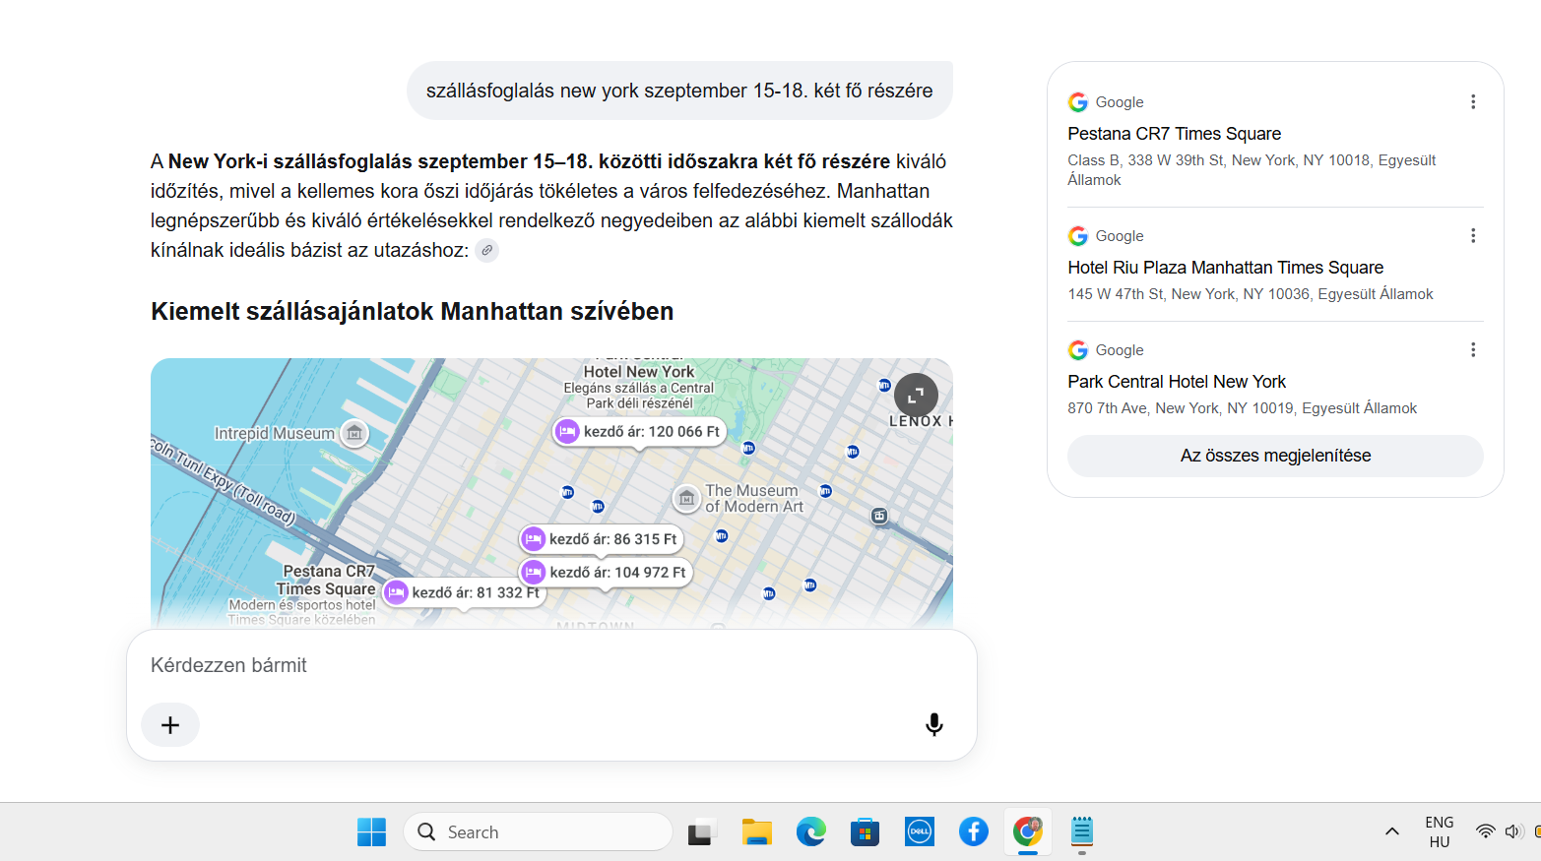Show hidden system tray icons

[1392, 832]
